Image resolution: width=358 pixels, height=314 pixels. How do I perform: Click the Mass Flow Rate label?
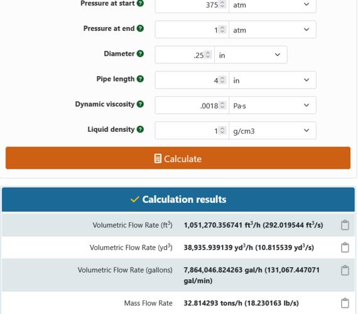[148, 303]
